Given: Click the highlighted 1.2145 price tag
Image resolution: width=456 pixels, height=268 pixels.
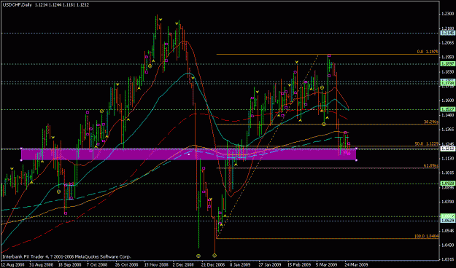Looking at the screenshot, I should pyautogui.click(x=448, y=33).
